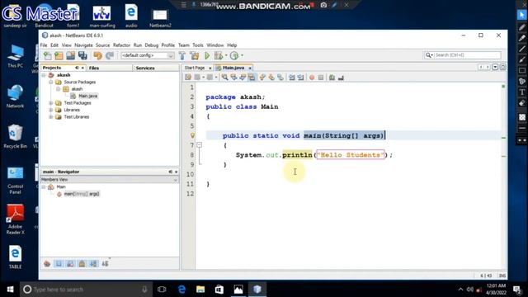The width and height of the screenshot is (528, 297).
Task: Click the Clean and Build icon
Action: click(195, 55)
